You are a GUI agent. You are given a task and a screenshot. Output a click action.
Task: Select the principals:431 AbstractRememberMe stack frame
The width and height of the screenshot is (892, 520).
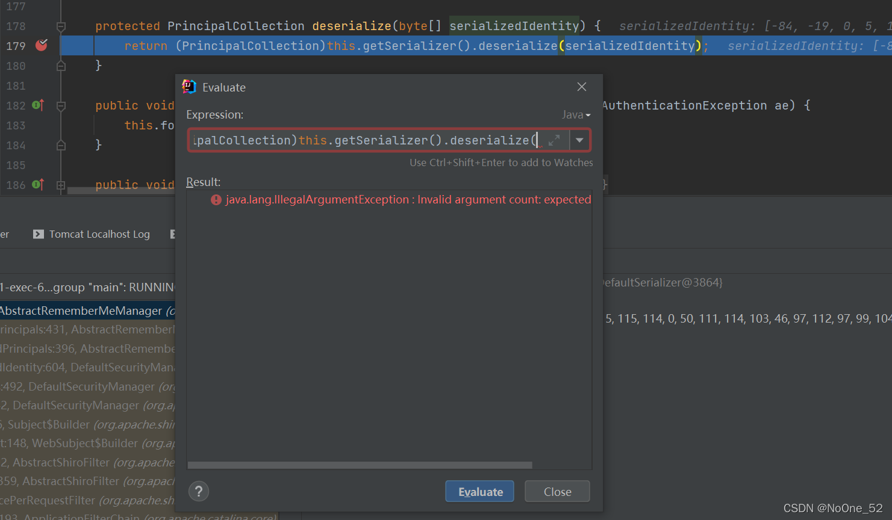click(87, 329)
